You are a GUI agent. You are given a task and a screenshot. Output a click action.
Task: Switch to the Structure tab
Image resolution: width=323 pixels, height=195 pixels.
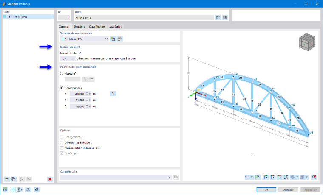(79, 27)
